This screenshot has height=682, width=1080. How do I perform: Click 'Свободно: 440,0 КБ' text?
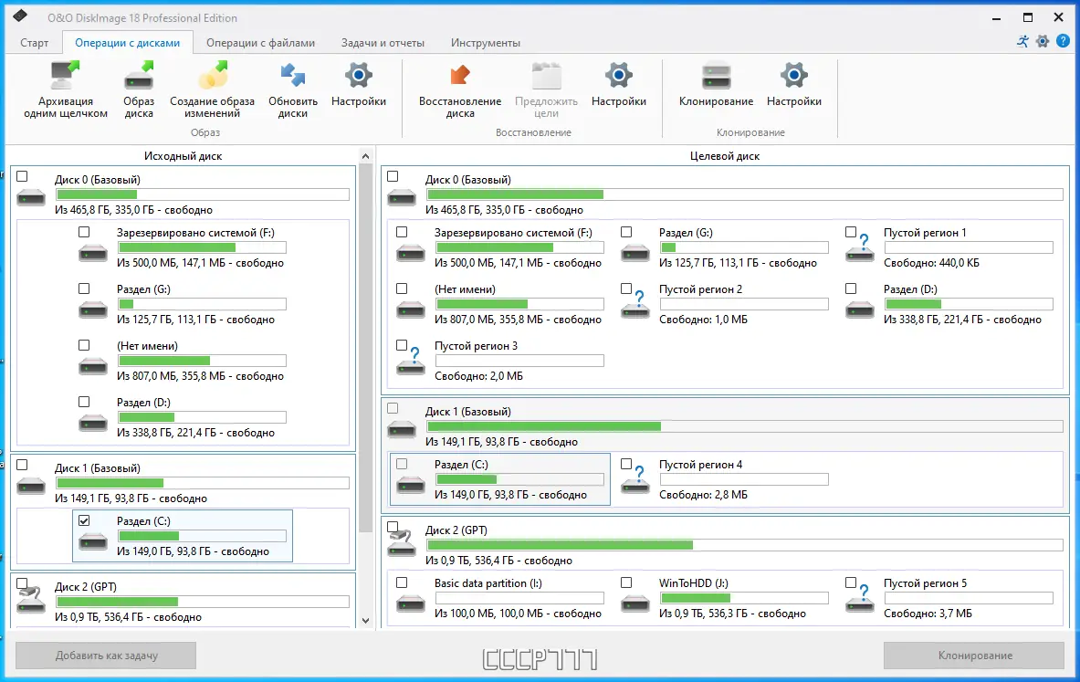pyautogui.click(x=931, y=263)
